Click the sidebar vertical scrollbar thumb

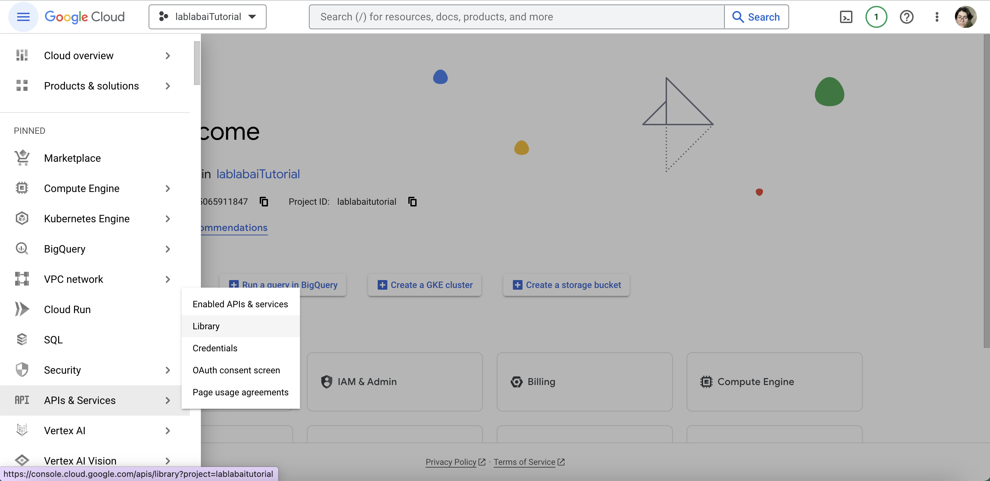(x=197, y=63)
